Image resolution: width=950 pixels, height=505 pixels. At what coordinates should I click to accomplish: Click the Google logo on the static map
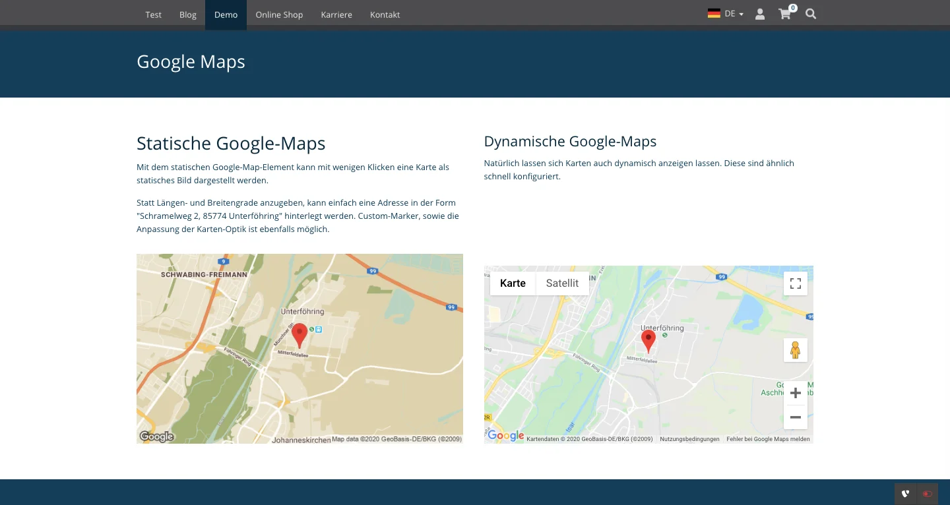[x=156, y=436]
